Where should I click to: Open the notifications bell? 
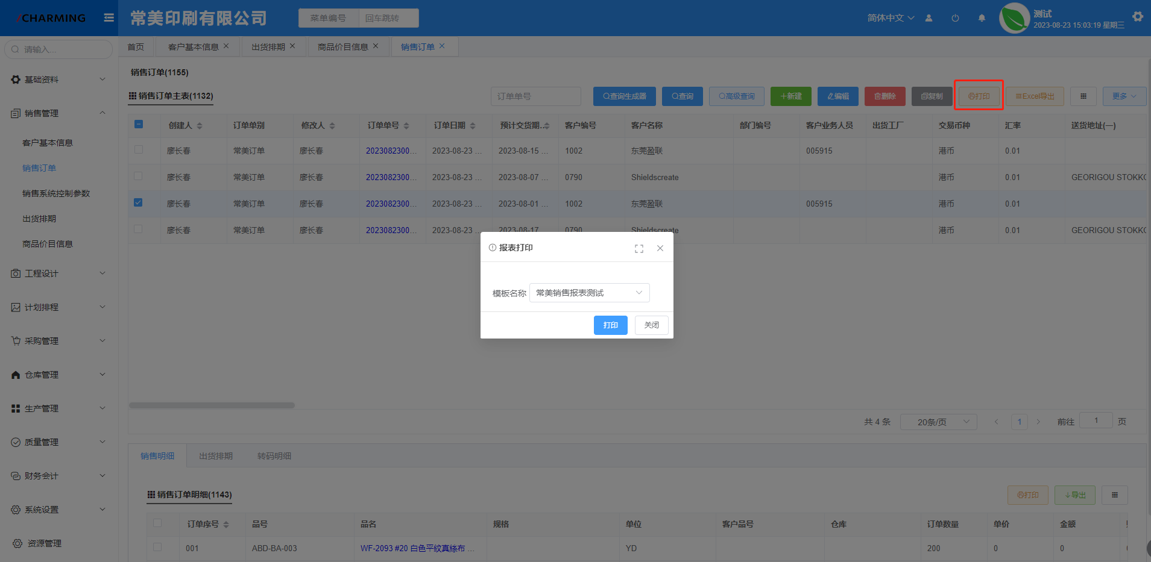point(982,18)
